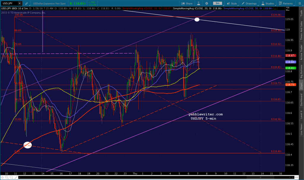Click the blue 118.84 price bubble on axis
This screenshot has height=180, width=304.
(290, 62)
